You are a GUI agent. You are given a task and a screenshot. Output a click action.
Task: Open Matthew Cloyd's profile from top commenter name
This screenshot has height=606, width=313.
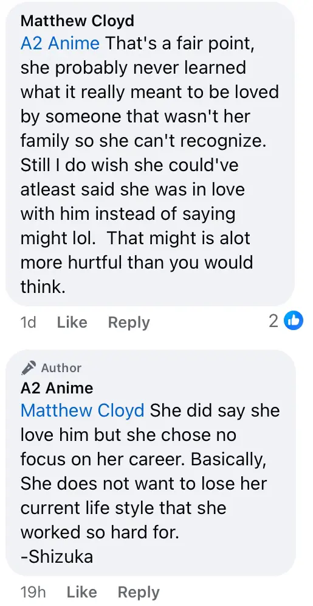(77, 21)
